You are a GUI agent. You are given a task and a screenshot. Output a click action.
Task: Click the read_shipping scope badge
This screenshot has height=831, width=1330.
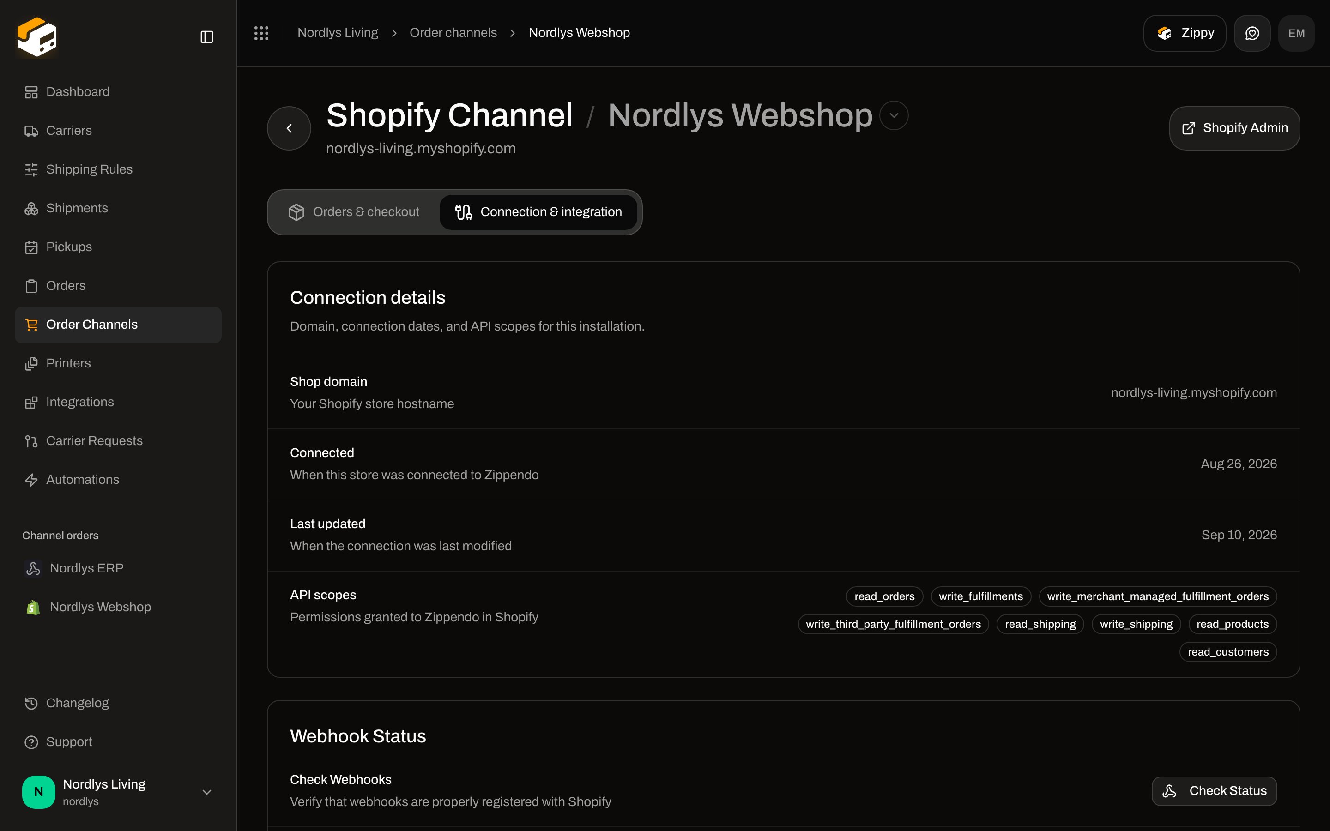tap(1040, 624)
